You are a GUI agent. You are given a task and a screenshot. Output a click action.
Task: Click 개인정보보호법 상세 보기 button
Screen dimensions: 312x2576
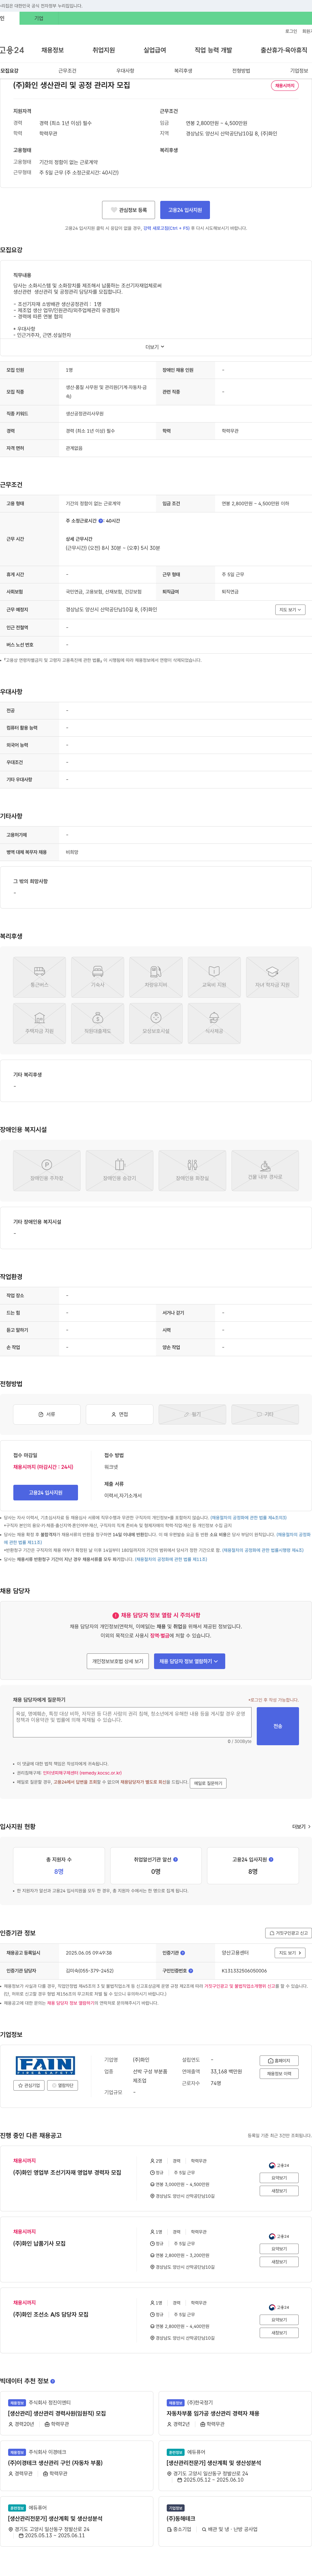pyautogui.click(x=118, y=1661)
